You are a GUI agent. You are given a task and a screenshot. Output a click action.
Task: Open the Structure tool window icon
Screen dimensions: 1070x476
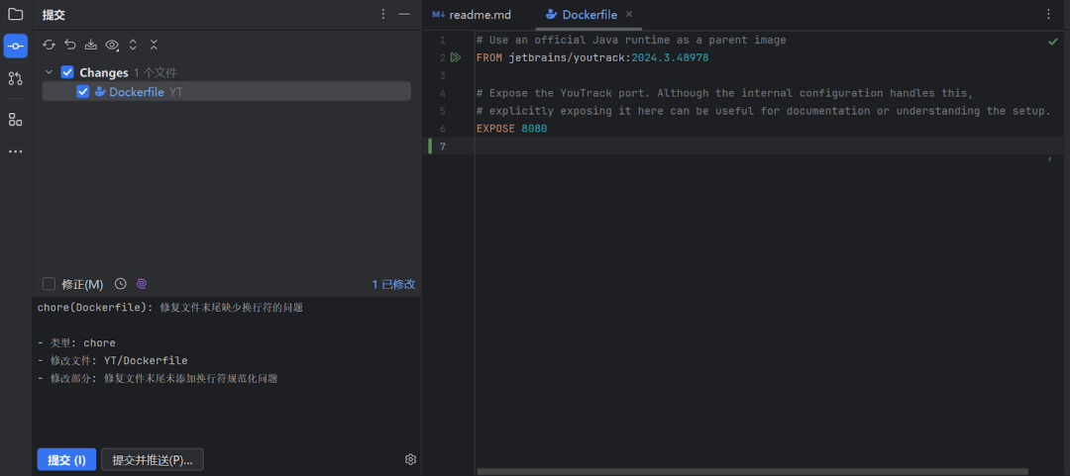pyautogui.click(x=15, y=120)
